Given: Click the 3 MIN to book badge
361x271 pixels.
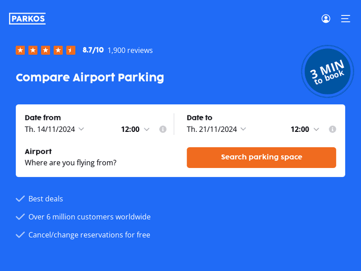Looking at the screenshot, I should tap(327, 72).
